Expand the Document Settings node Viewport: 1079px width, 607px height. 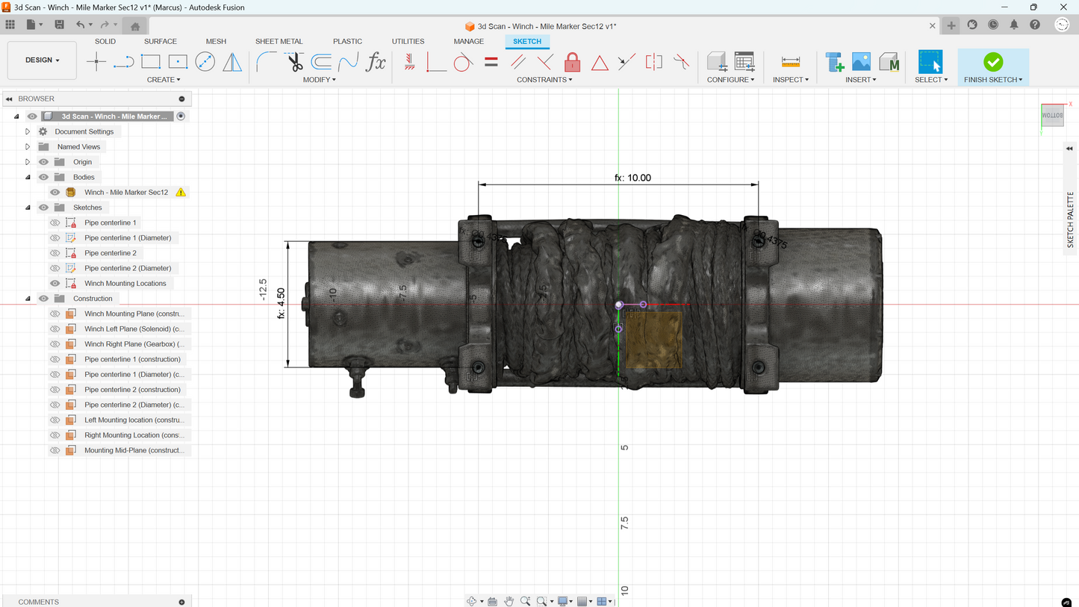28,131
